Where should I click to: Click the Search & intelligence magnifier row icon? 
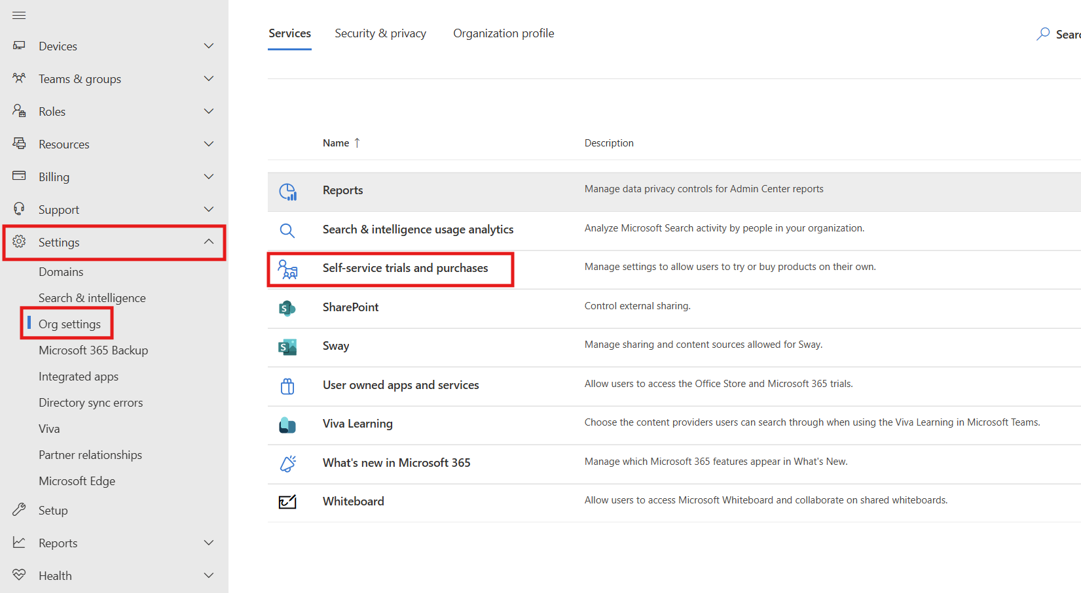287,230
